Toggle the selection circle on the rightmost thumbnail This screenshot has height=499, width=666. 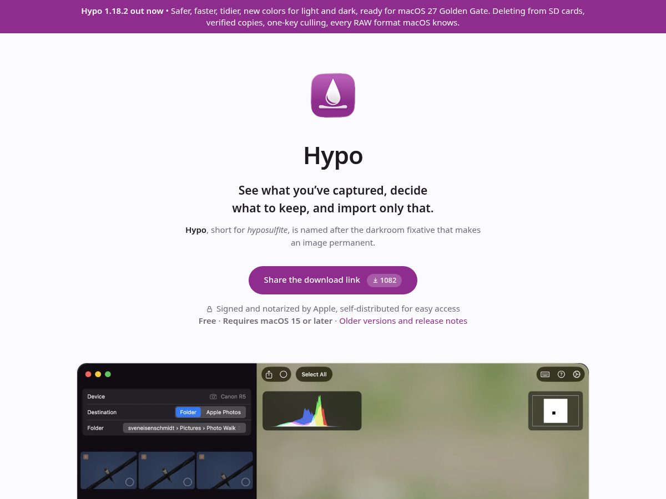click(x=245, y=482)
